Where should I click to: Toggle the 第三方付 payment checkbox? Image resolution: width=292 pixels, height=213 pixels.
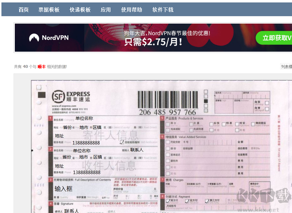(207, 201)
